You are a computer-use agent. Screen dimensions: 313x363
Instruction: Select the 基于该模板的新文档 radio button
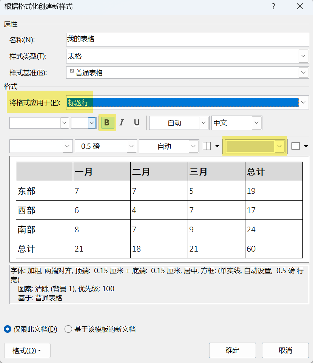[68, 329]
